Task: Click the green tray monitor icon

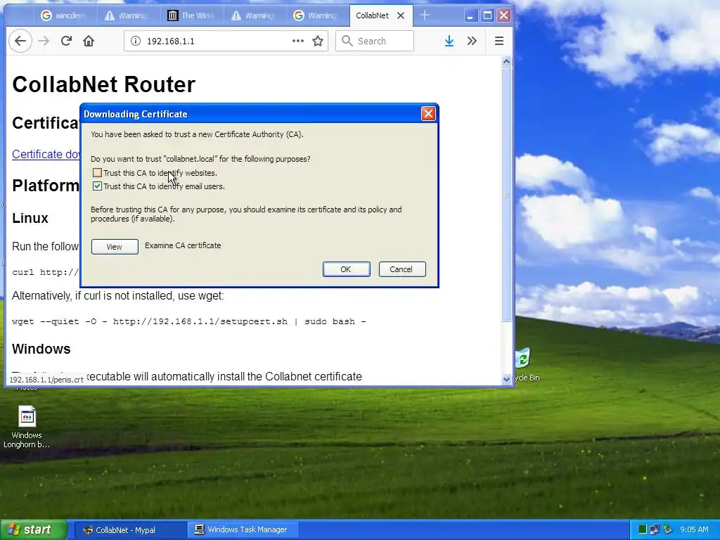Action: pos(643,530)
